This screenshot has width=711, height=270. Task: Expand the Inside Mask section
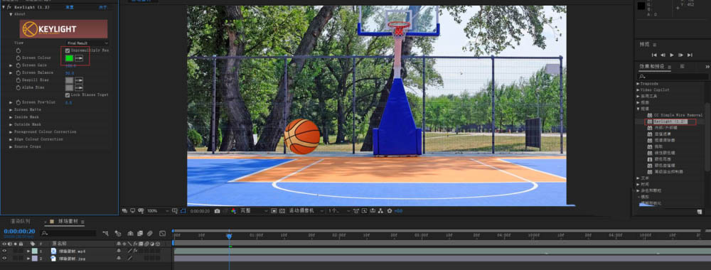11,117
